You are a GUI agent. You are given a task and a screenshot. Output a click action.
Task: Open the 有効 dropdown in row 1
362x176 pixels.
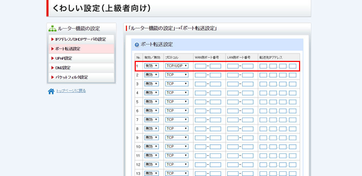click(x=151, y=66)
